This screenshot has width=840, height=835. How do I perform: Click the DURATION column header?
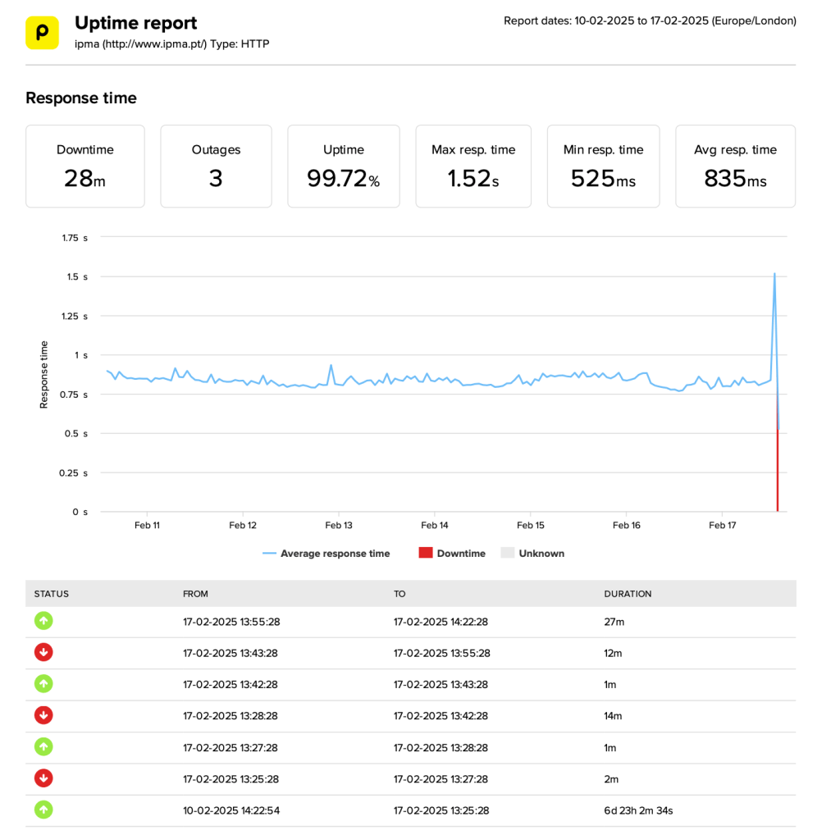point(628,593)
